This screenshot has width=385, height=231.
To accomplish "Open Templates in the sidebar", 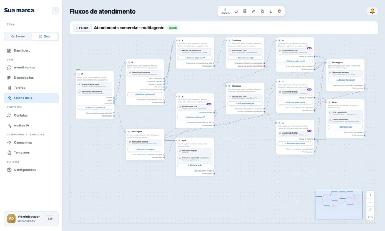I will (31, 153).
